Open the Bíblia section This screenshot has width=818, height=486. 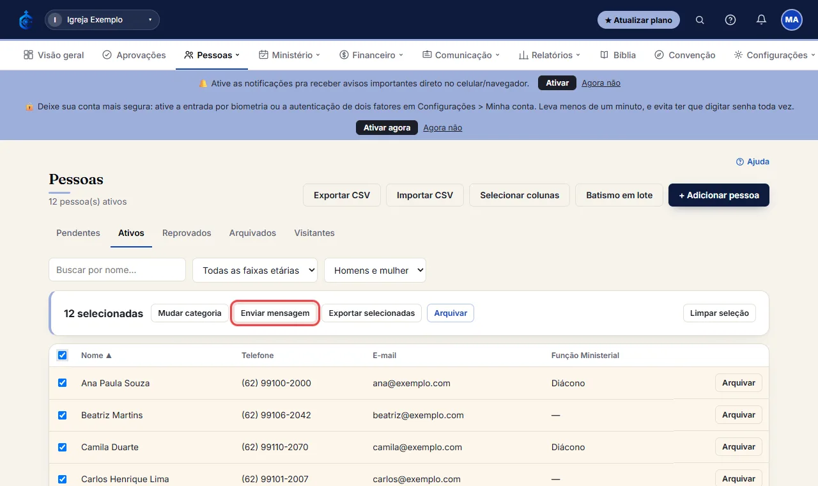618,55
